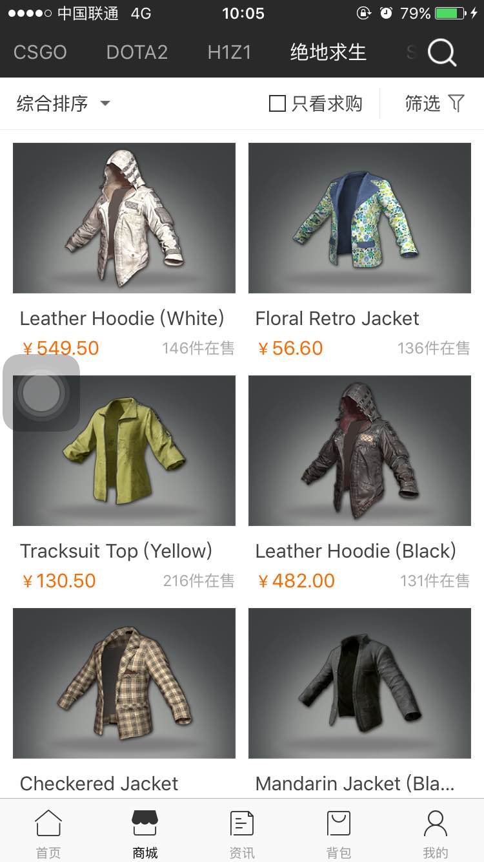Tap the search magnifier icon
The image size is (484, 862).
442,52
